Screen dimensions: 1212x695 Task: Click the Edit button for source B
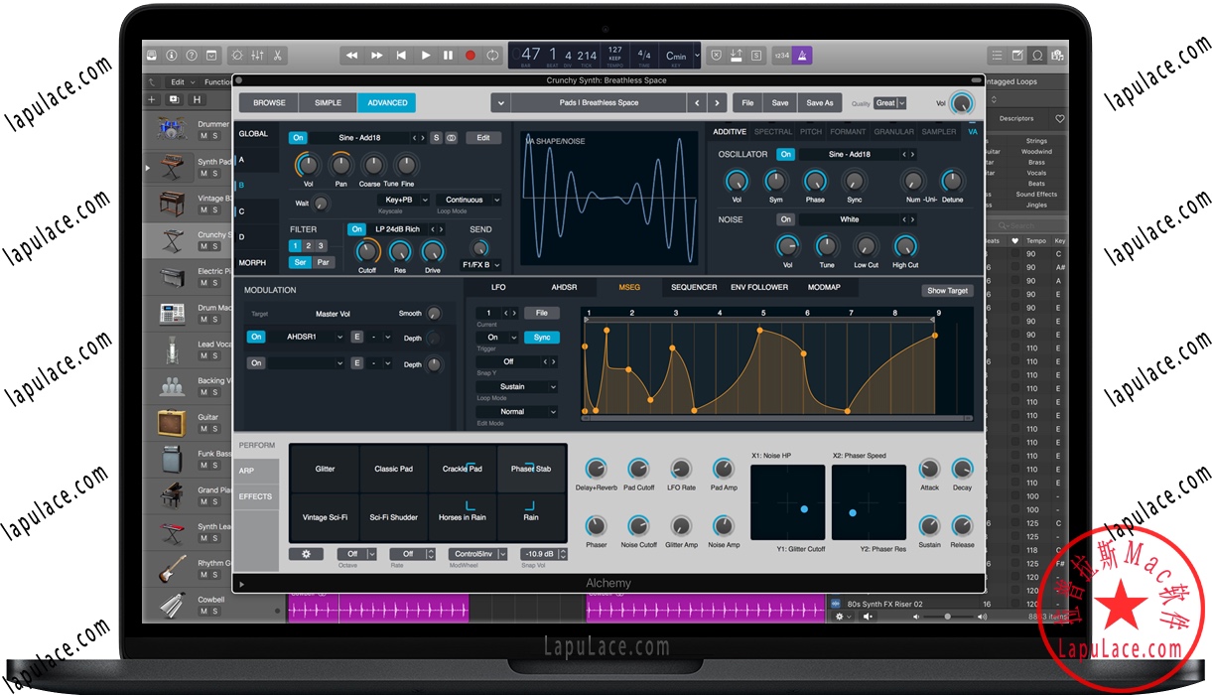coord(483,138)
